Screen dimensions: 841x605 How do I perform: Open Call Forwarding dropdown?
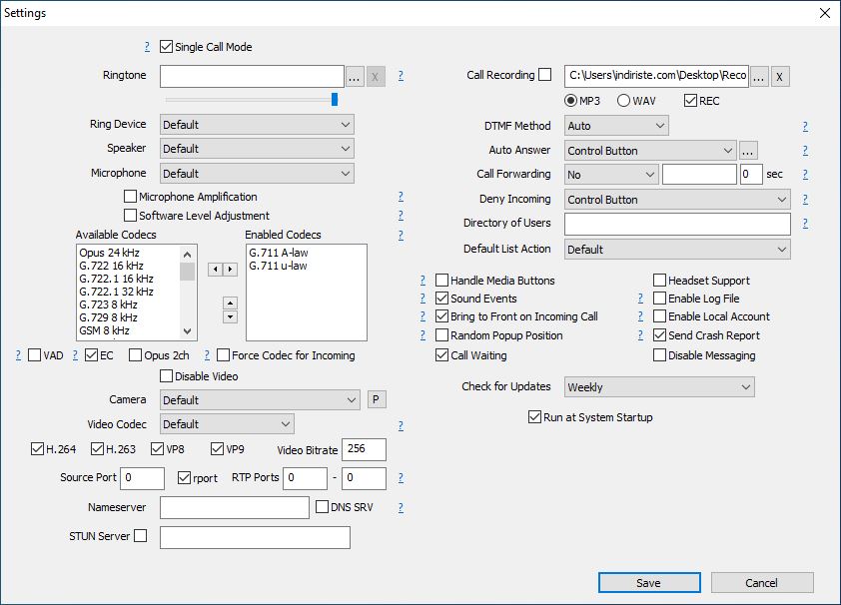(611, 174)
